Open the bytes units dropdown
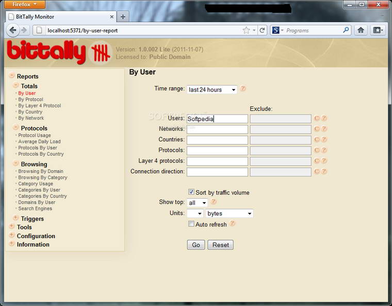This screenshot has height=306, width=392. click(x=229, y=213)
